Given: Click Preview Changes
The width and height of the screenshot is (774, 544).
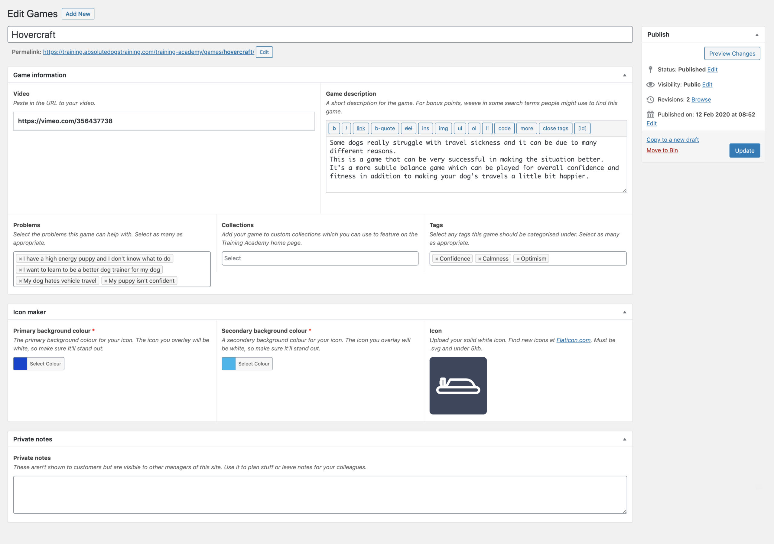Looking at the screenshot, I should pos(732,54).
